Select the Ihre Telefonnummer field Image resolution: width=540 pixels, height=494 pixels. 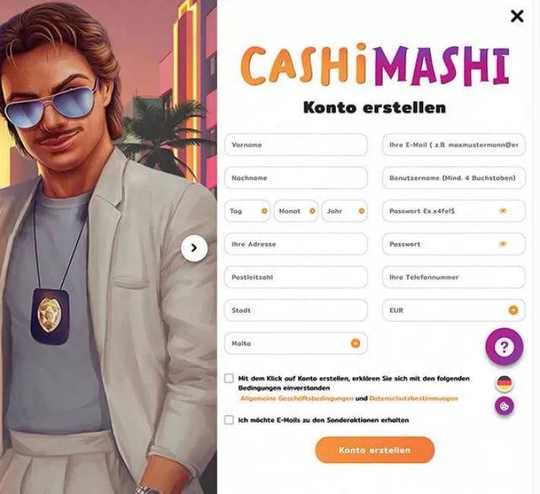454,277
